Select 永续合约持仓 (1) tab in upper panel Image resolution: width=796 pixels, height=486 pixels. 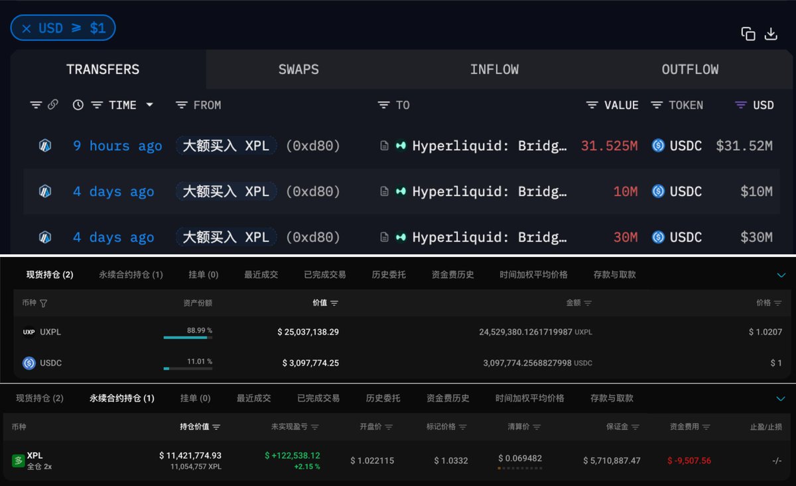click(131, 275)
